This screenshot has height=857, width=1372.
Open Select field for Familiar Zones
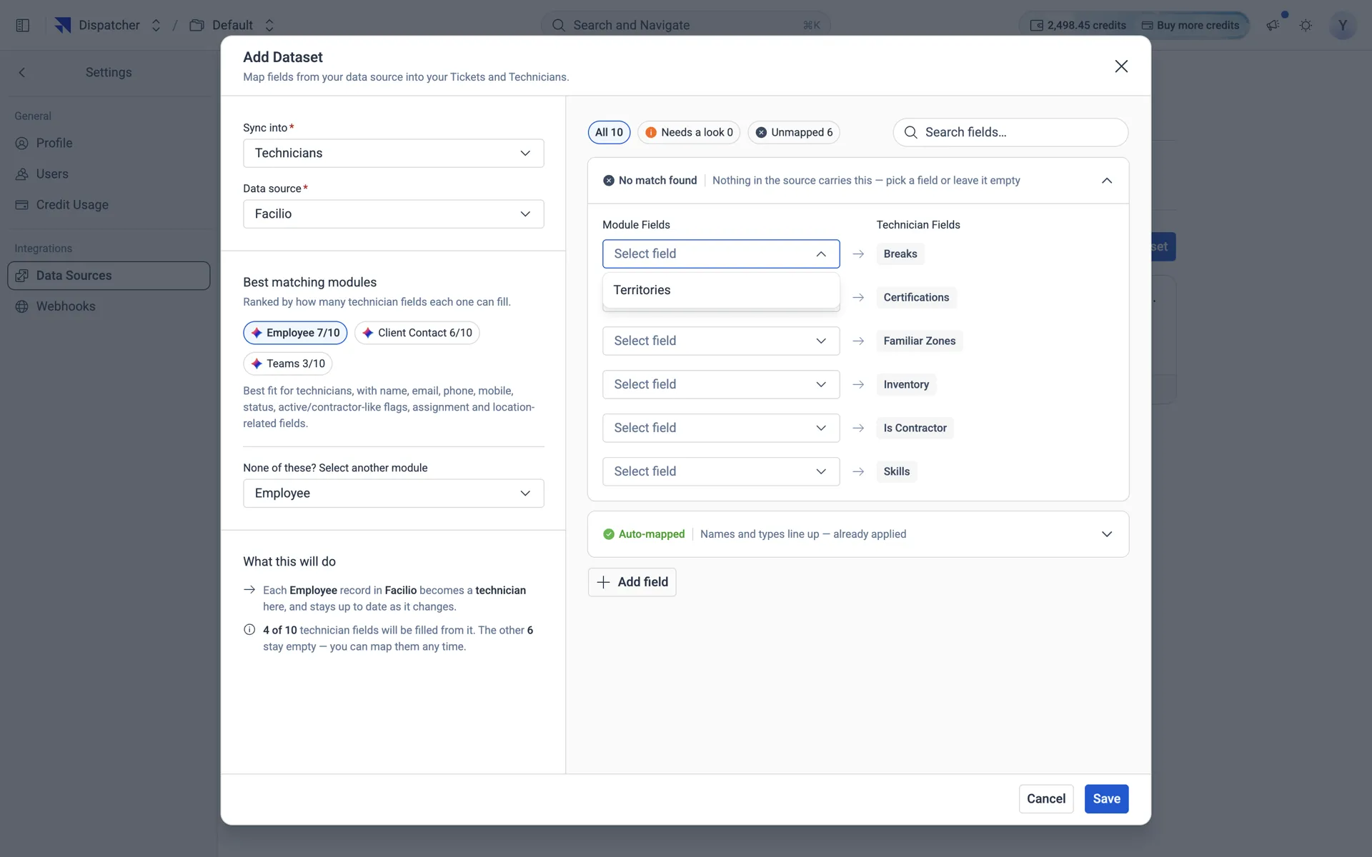pyautogui.click(x=721, y=341)
